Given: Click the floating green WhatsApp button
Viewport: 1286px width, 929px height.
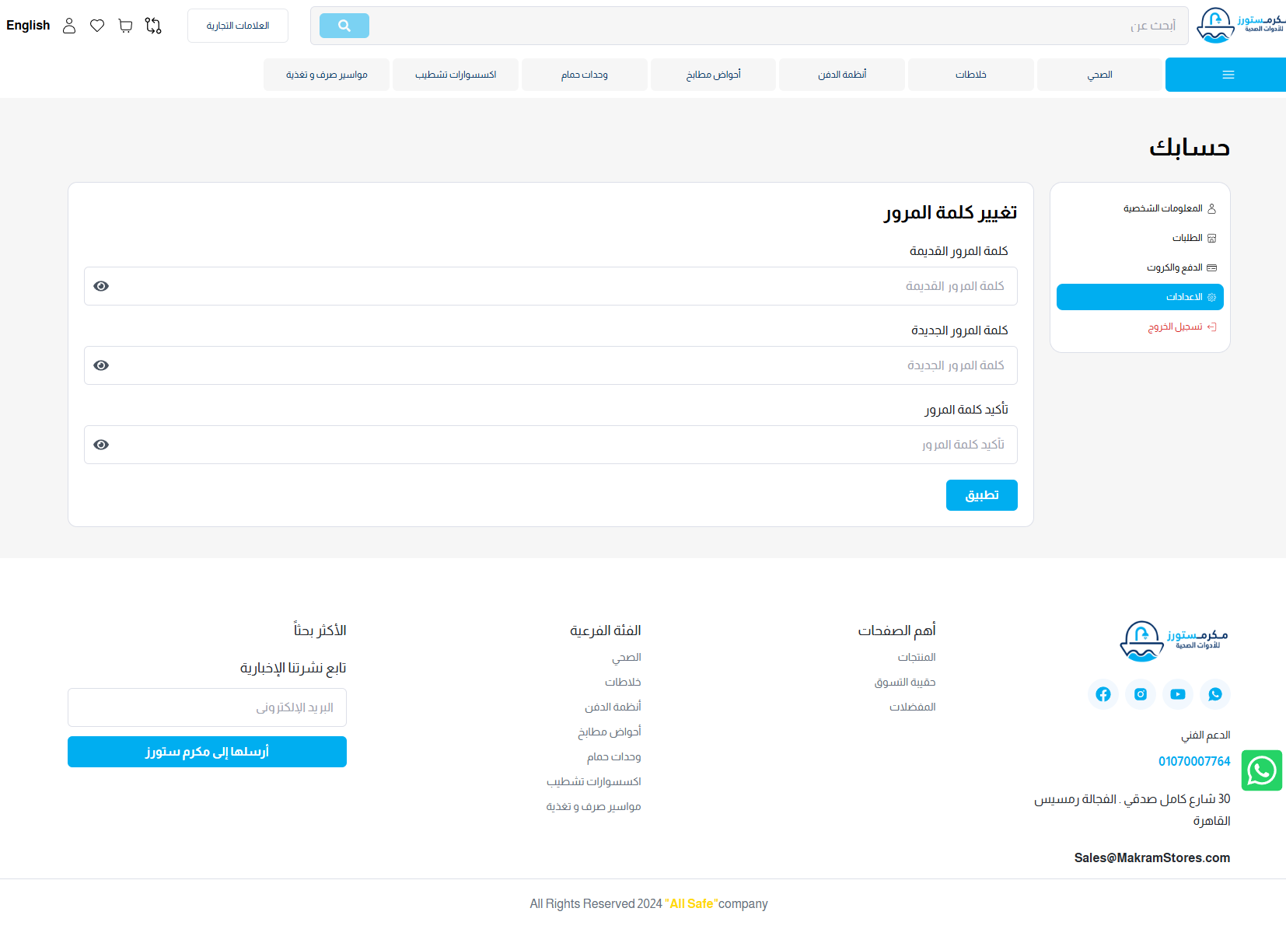Looking at the screenshot, I should pyautogui.click(x=1261, y=770).
